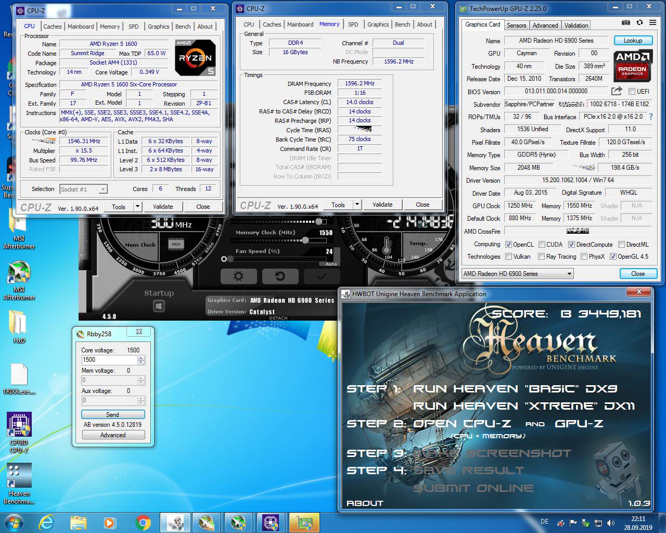Click Send in Rbby258 voltage tool
The image size is (666, 533).
pyautogui.click(x=112, y=415)
